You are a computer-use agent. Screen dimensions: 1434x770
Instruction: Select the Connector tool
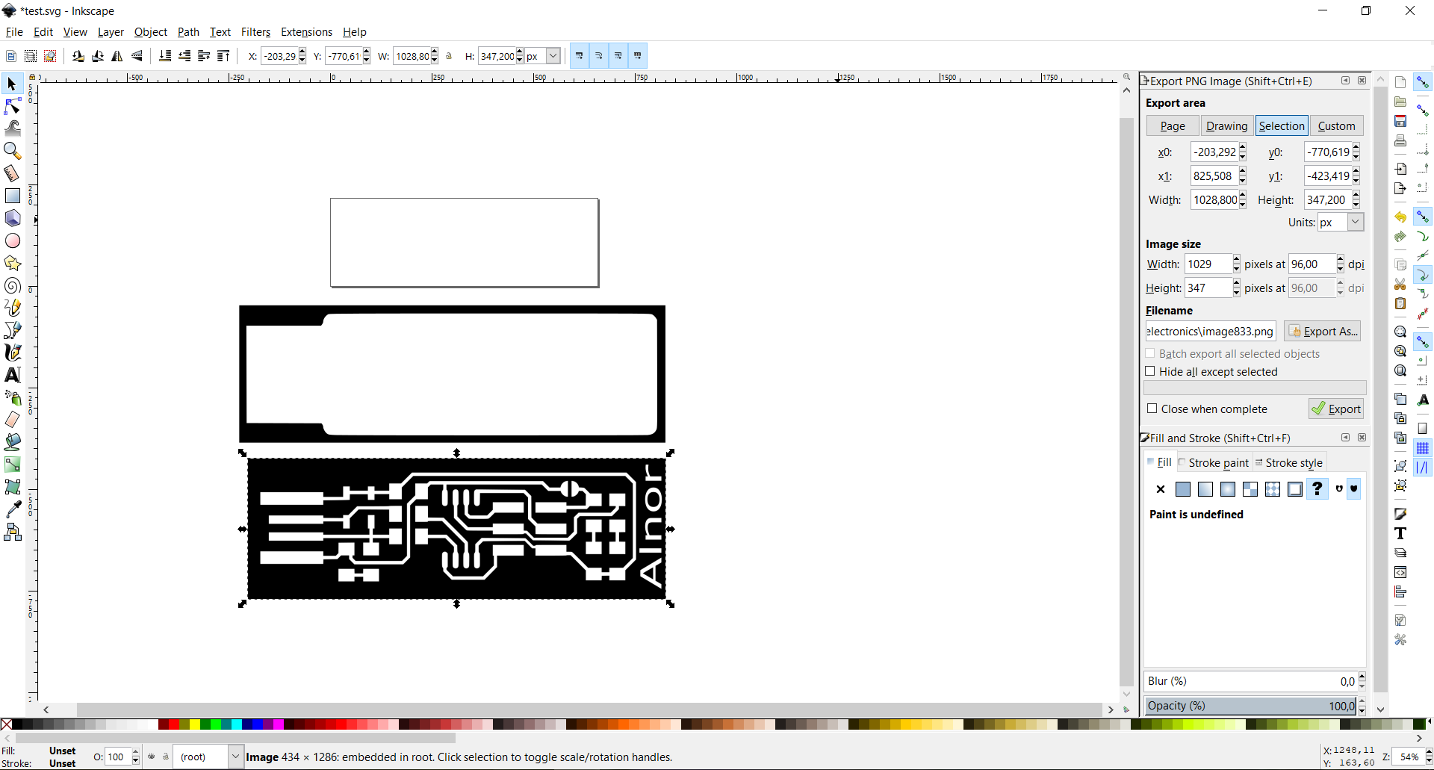click(x=12, y=532)
